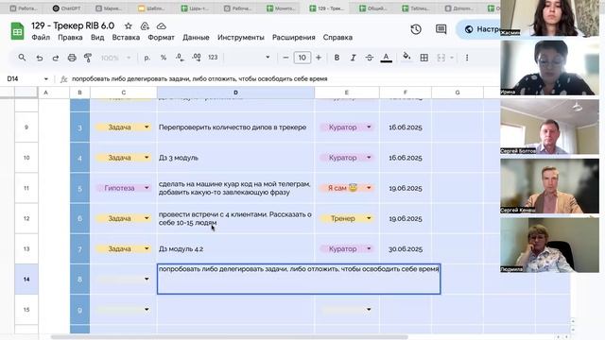Apply ruble currency format (р.)

147,58
